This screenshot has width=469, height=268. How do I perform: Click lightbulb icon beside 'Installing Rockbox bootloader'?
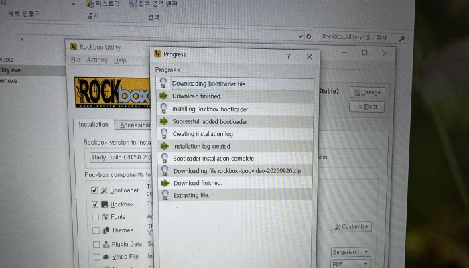point(163,109)
